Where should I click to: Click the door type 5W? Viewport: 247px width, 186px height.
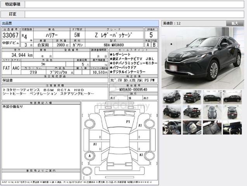pyautogui.click(x=77, y=35)
